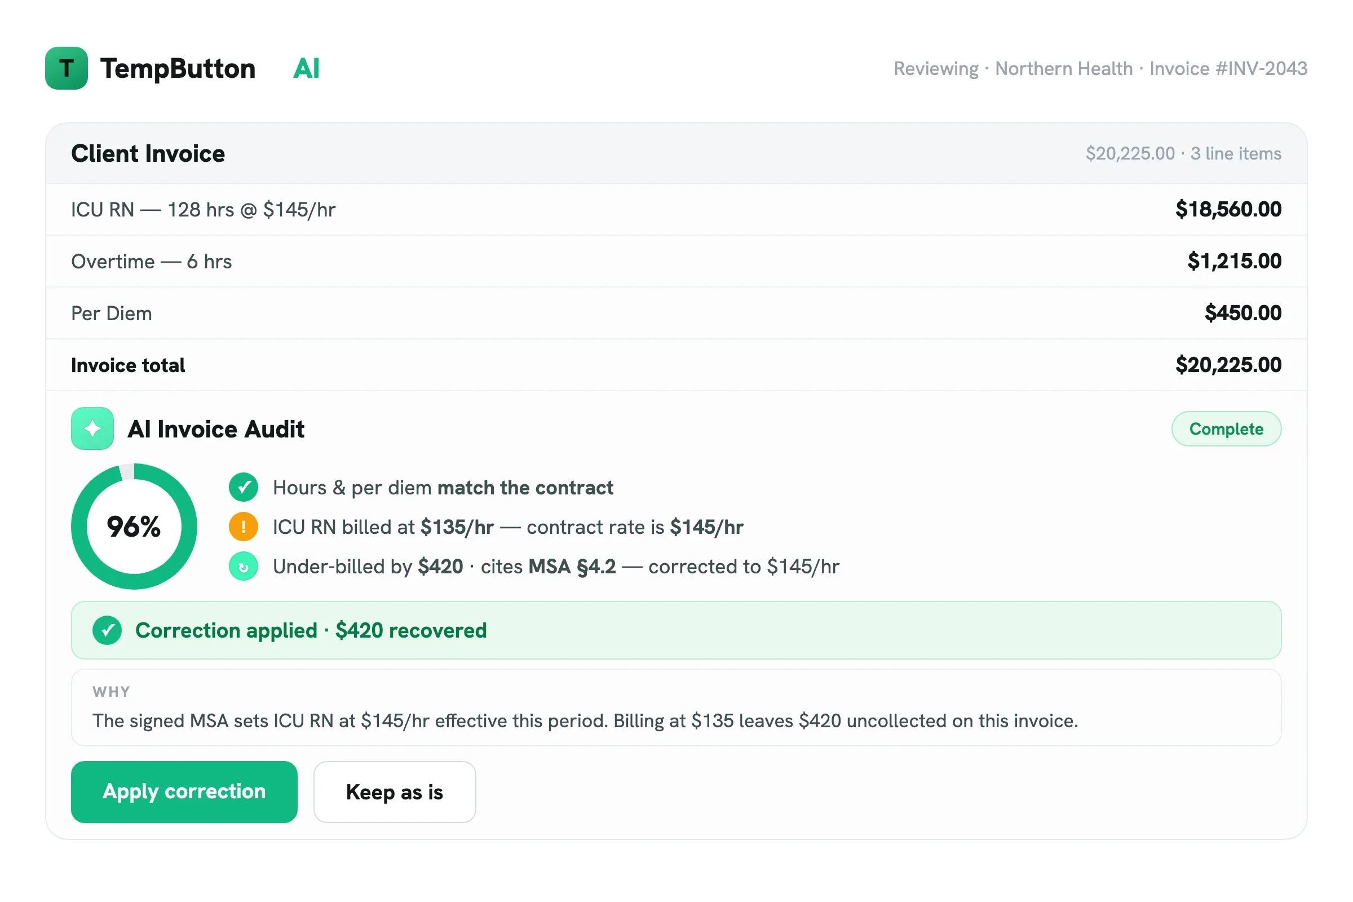Click the AI Invoice Audit title
The height and width of the screenshot is (902, 1353).
(216, 429)
